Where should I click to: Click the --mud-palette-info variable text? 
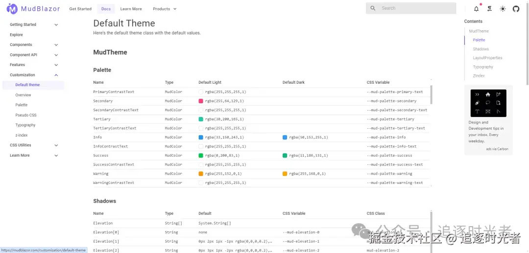(386, 138)
